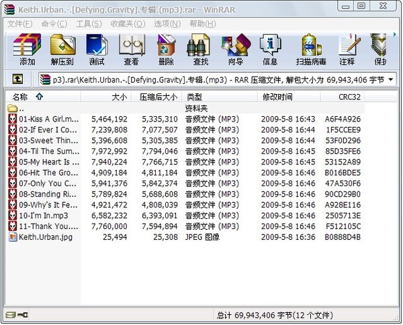This screenshot has width=403, height=325.
Task: Click the MP3 icon of 10-I'm In.mp3
Action: click(x=13, y=216)
